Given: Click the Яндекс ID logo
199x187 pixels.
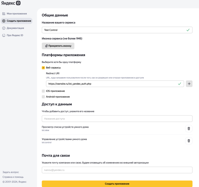Looking at the screenshot, I should 10,4.
